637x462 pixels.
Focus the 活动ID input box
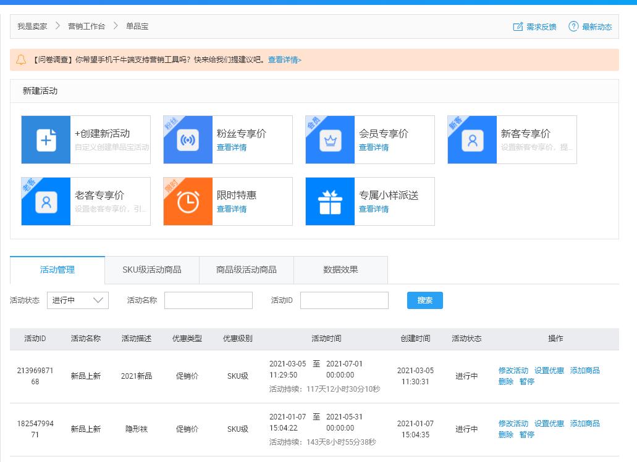pos(344,300)
